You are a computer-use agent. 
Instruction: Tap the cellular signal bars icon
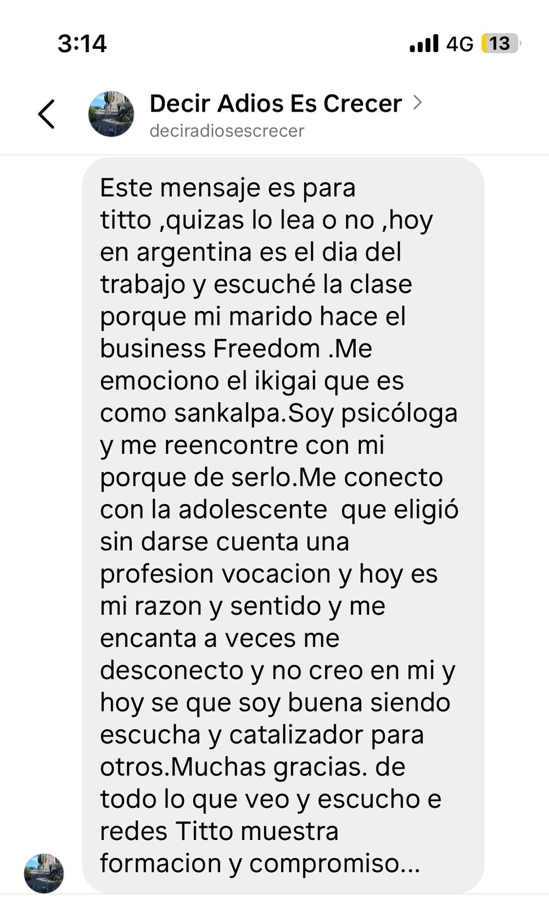coord(424,44)
